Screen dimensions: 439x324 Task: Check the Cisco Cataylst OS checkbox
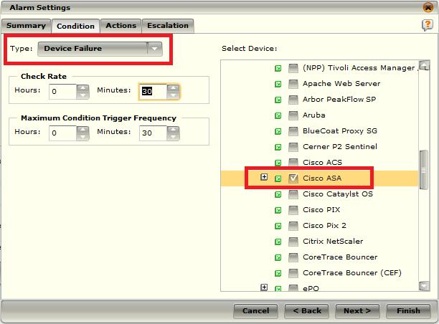pyautogui.click(x=293, y=194)
